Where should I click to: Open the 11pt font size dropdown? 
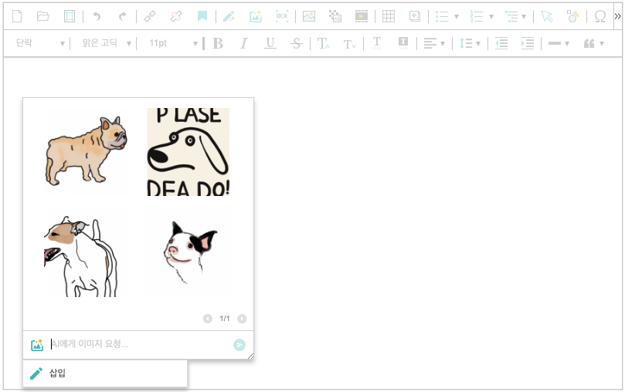point(172,44)
